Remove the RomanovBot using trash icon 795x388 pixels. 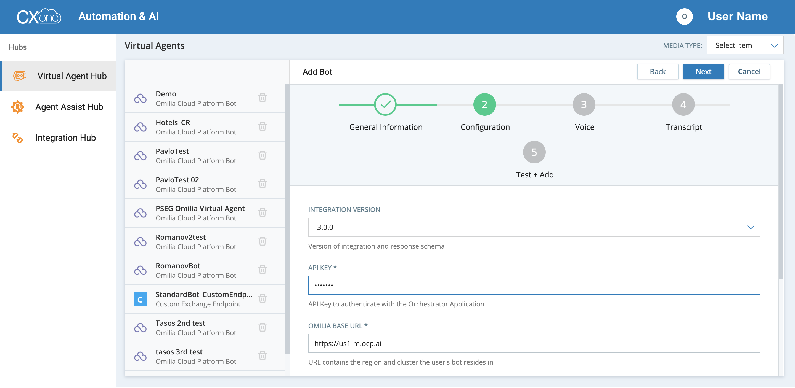[262, 270]
